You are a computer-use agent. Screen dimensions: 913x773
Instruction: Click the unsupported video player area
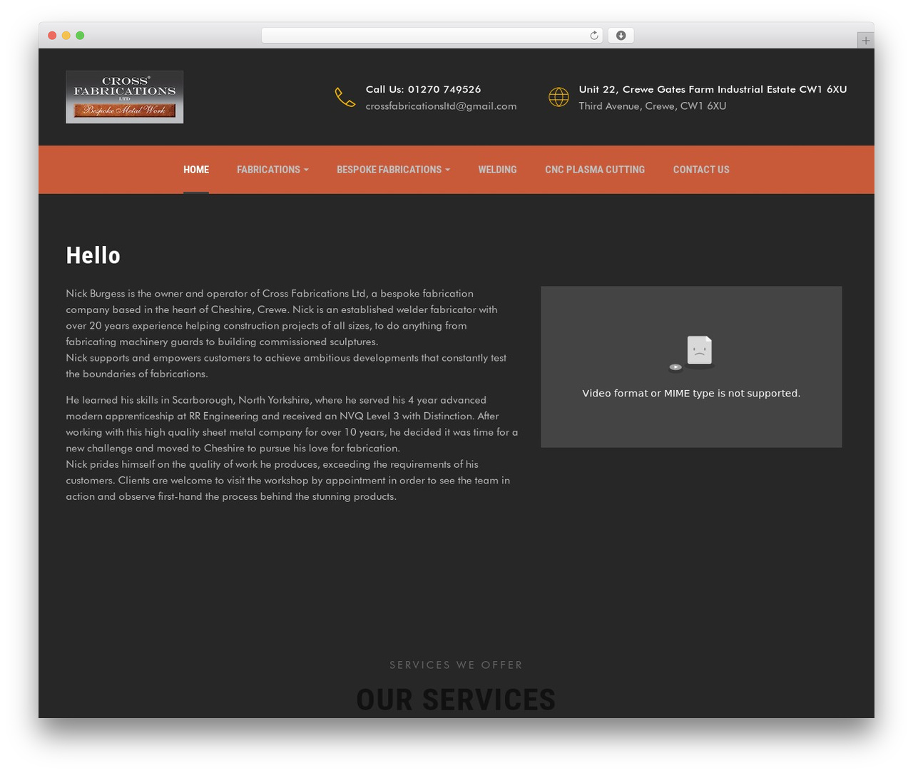(691, 367)
